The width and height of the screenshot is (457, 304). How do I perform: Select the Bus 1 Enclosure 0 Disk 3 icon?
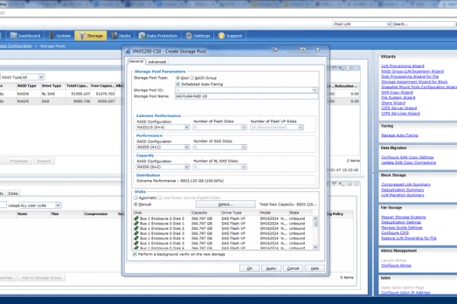click(136, 233)
